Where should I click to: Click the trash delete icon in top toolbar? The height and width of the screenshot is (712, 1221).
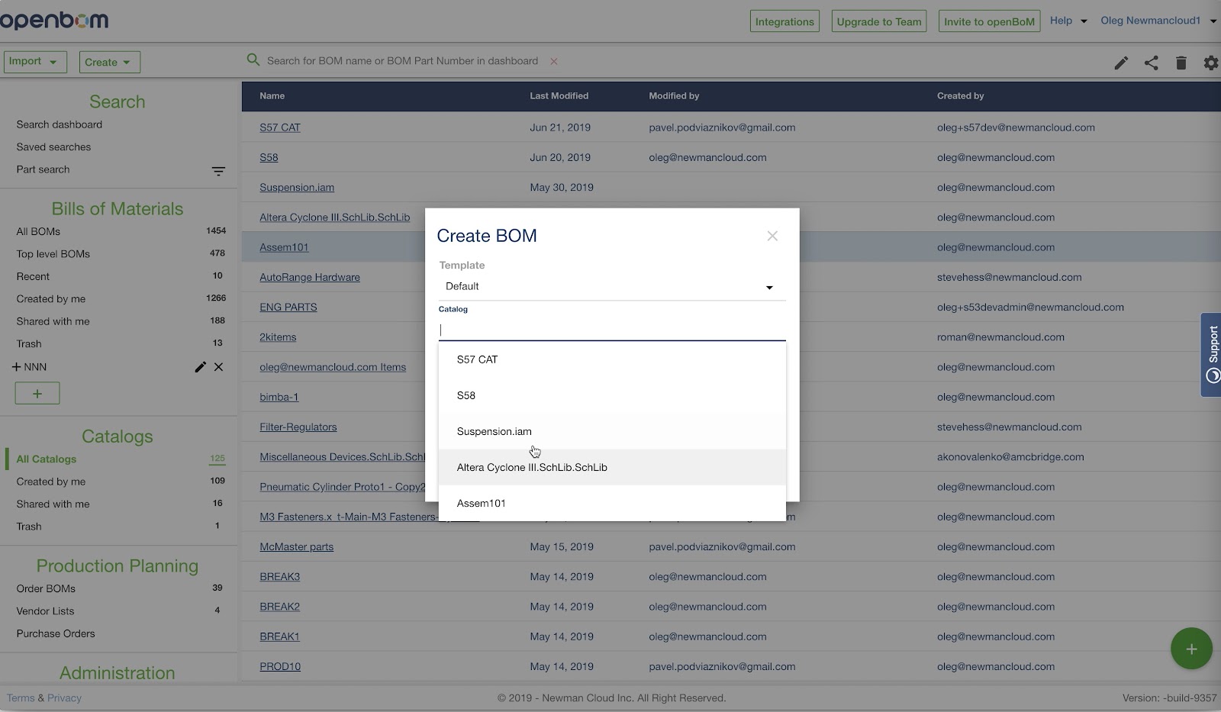click(1181, 63)
